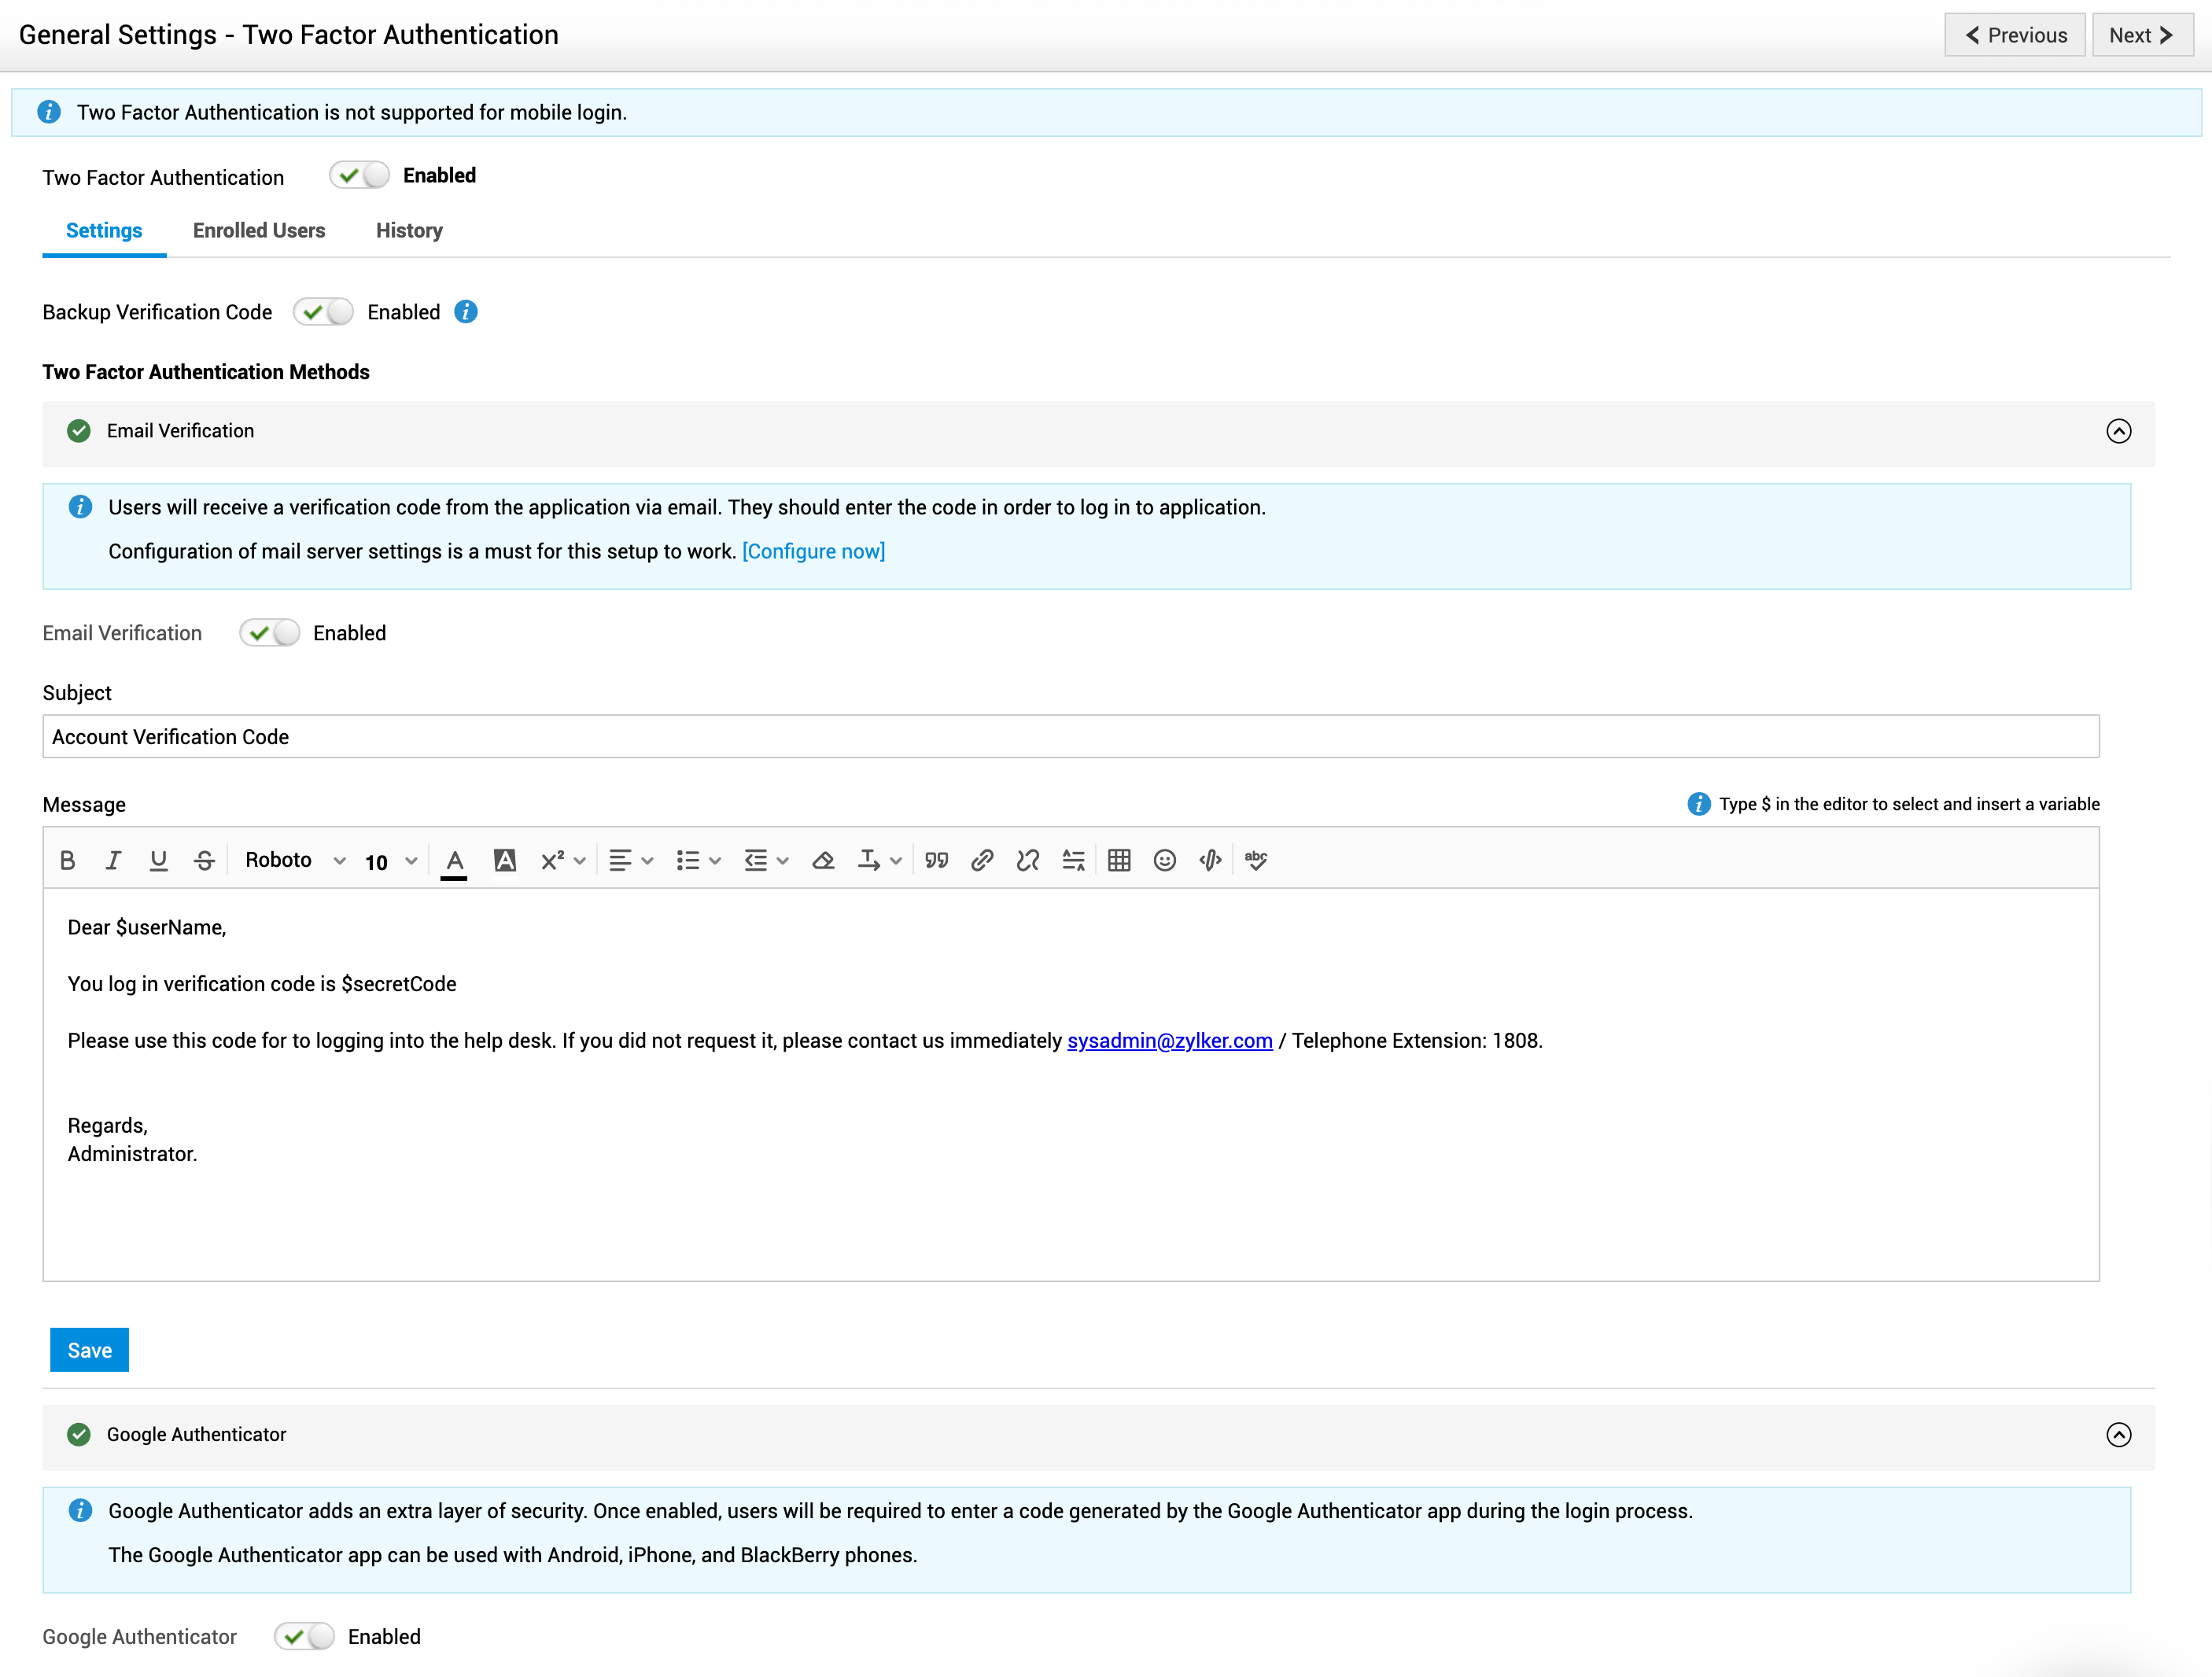Open the text alignment dropdown
Viewport: 2212px width, 1677px height.
pos(631,860)
